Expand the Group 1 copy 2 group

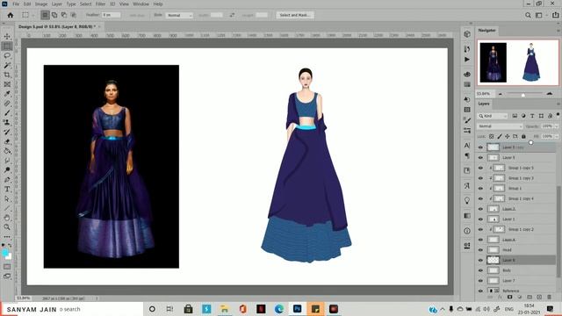click(490, 229)
